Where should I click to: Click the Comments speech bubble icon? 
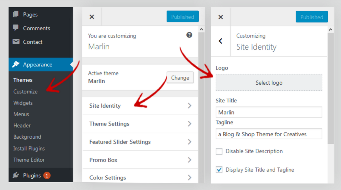[x=16, y=28]
